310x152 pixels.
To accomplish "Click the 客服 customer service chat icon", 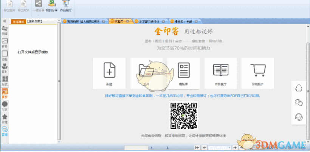I will click(5, 131).
